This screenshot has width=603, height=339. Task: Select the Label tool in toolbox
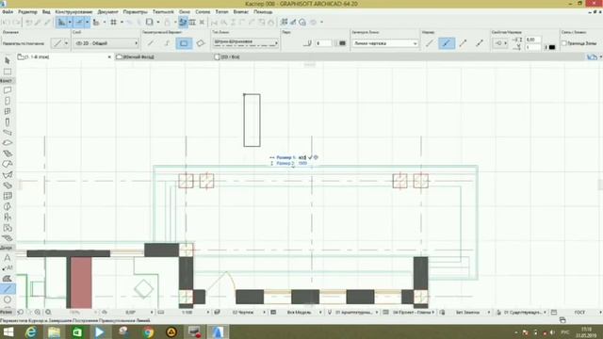point(8,267)
